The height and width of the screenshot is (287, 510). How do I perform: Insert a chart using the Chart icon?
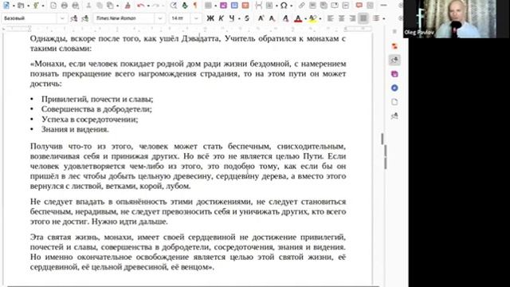(x=234, y=6)
